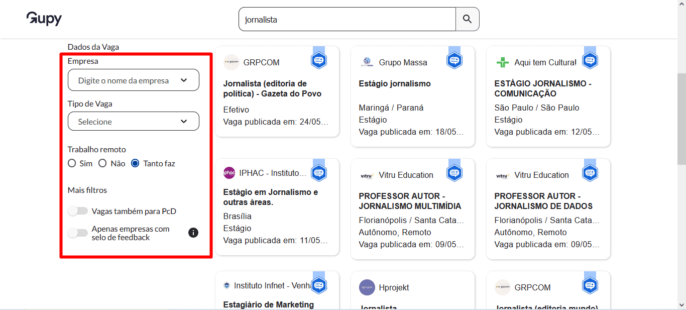The width and height of the screenshot is (686, 310).
Task: Click the Gupy logo
Action: (44, 19)
